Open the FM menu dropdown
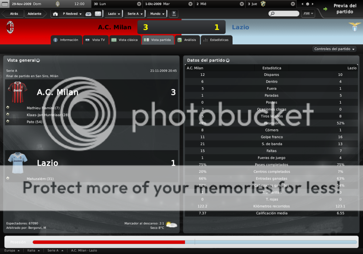 (308, 14)
